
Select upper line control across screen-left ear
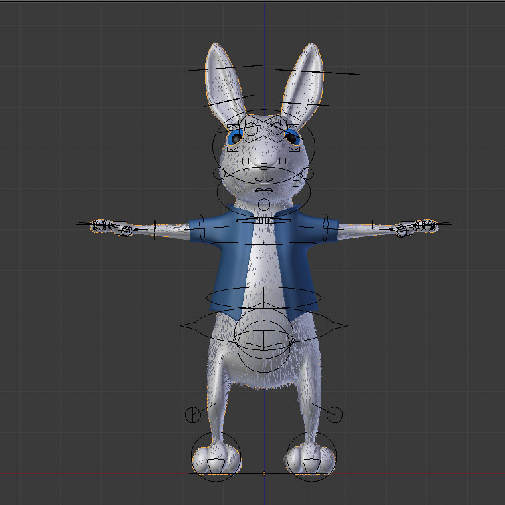(226, 68)
